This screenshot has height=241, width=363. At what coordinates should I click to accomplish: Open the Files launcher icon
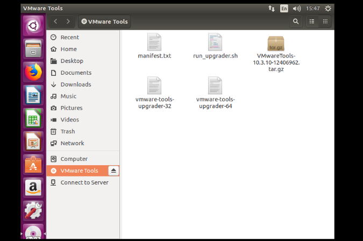click(x=33, y=49)
